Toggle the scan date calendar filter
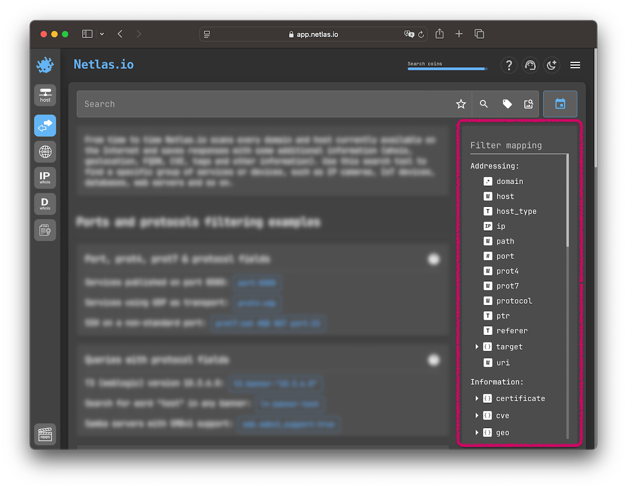The image size is (627, 489). pos(560,104)
